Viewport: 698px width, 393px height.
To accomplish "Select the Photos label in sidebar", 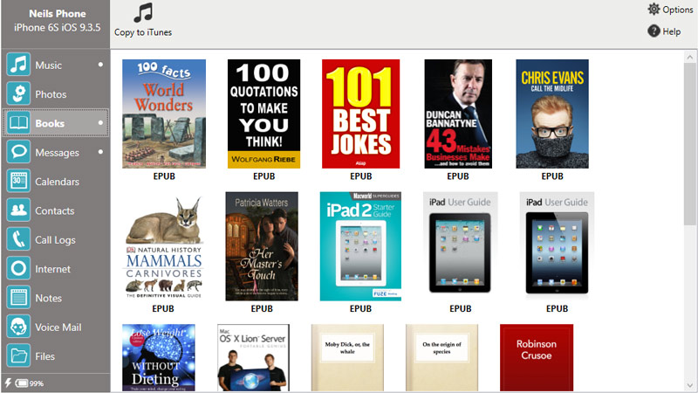I will click(x=51, y=94).
